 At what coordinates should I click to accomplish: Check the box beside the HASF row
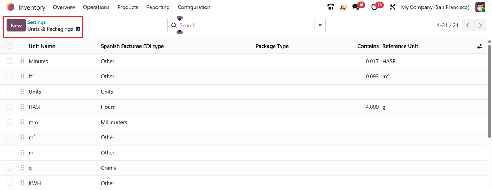(x=9, y=107)
